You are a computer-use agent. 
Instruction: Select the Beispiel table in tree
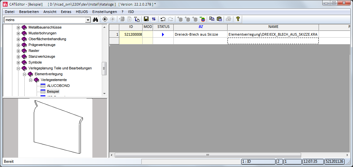click(53, 91)
